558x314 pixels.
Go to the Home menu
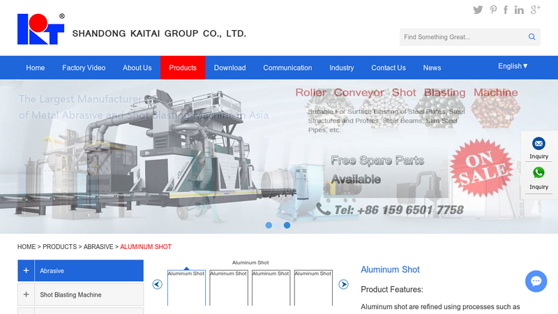[36, 68]
